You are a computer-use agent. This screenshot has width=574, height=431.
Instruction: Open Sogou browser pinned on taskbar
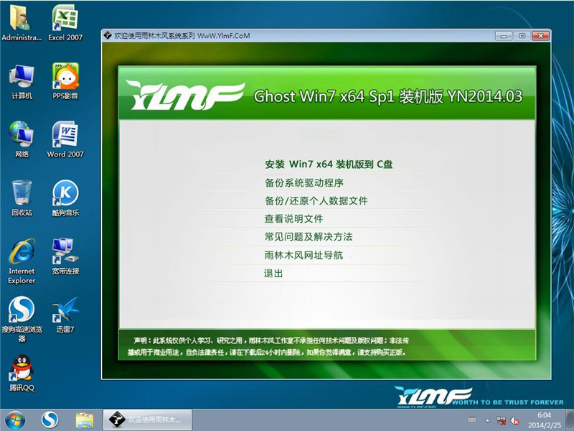pos(50,420)
